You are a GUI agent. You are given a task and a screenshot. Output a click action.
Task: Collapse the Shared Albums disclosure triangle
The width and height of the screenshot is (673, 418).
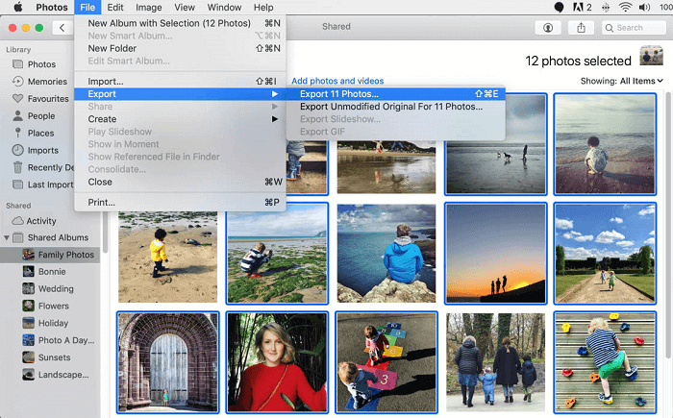[x=8, y=238]
